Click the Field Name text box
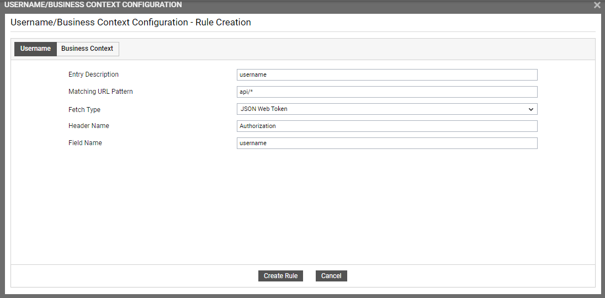 click(387, 143)
